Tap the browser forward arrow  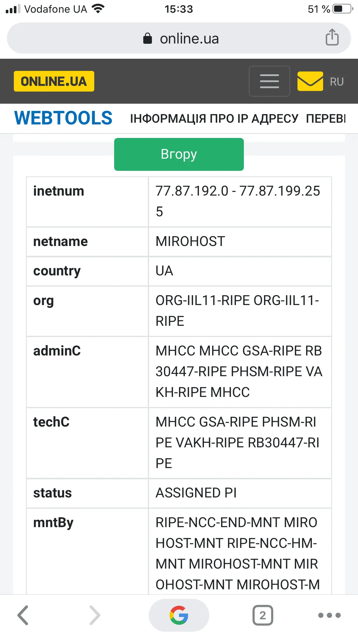point(95,615)
